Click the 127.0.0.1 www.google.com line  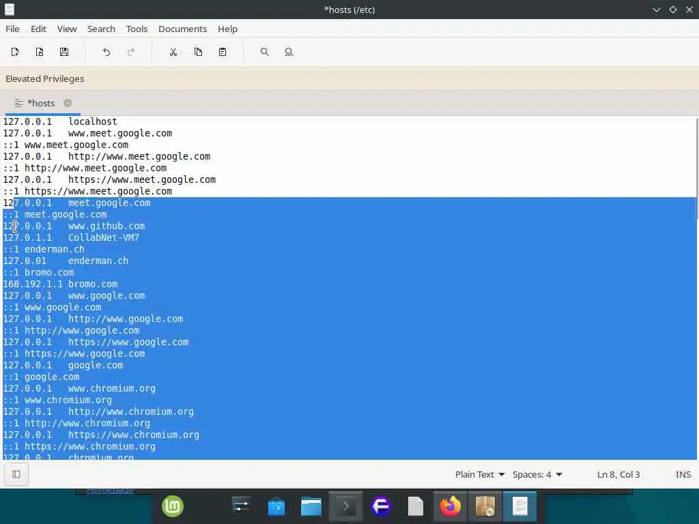tap(74, 295)
